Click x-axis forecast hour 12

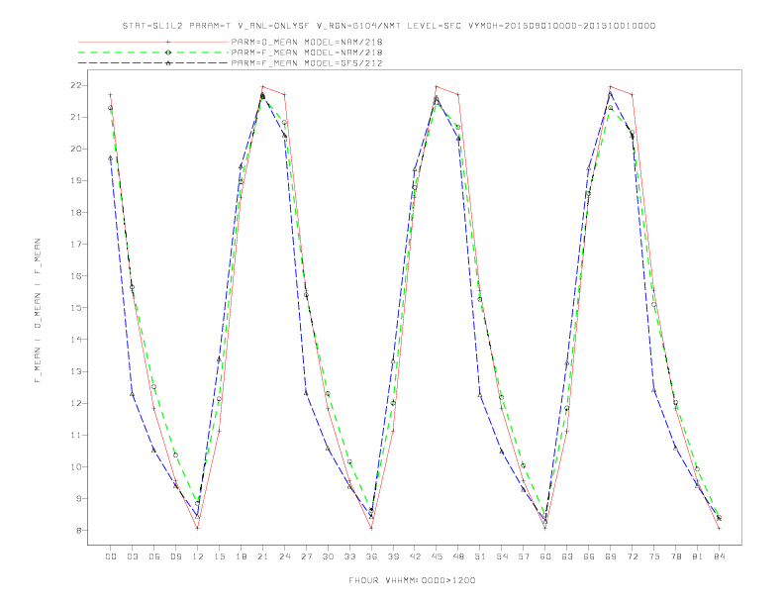pos(198,556)
